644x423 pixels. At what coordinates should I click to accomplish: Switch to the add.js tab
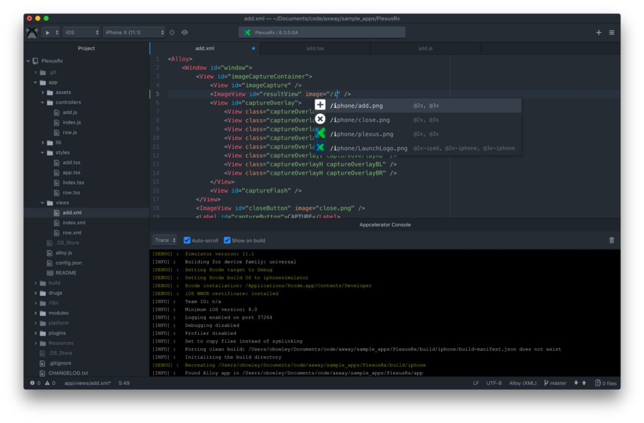[426, 48]
